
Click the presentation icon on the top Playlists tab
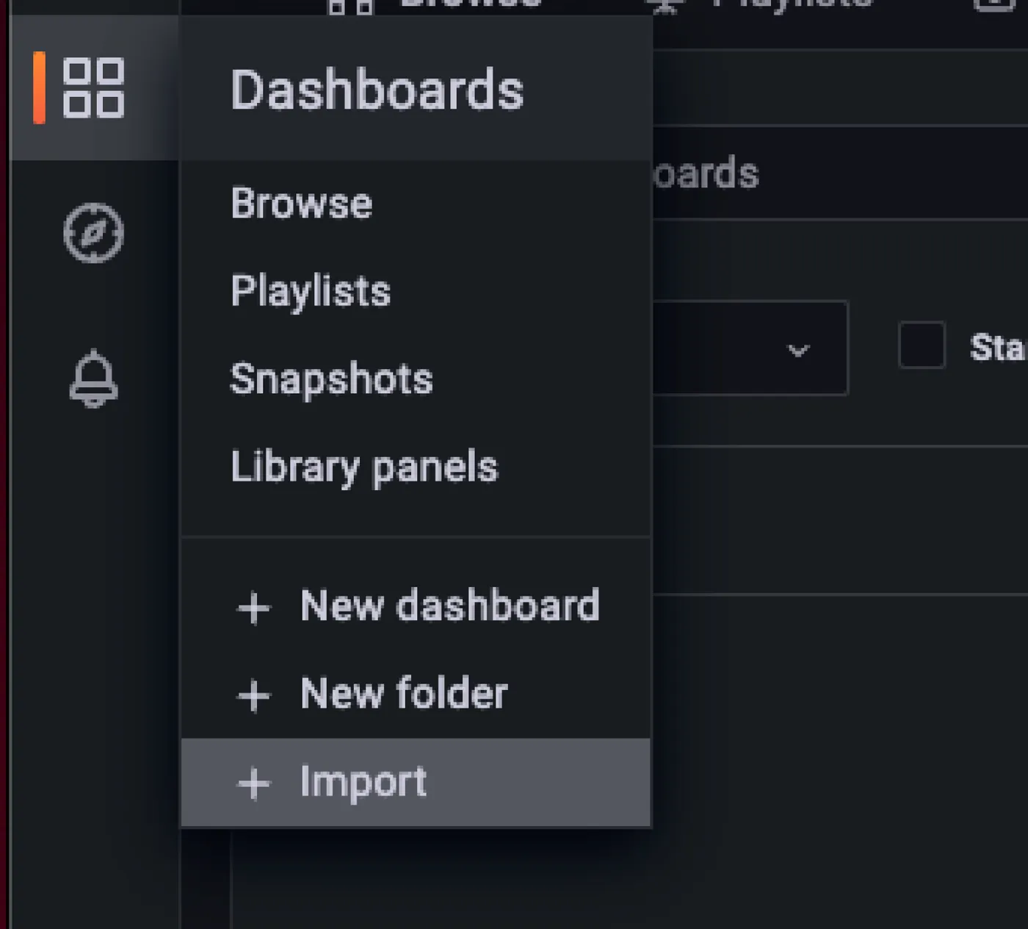(x=665, y=6)
